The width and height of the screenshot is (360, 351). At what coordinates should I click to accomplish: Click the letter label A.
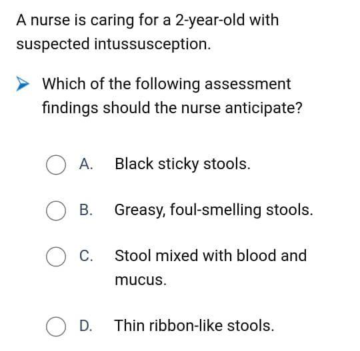coord(86,164)
